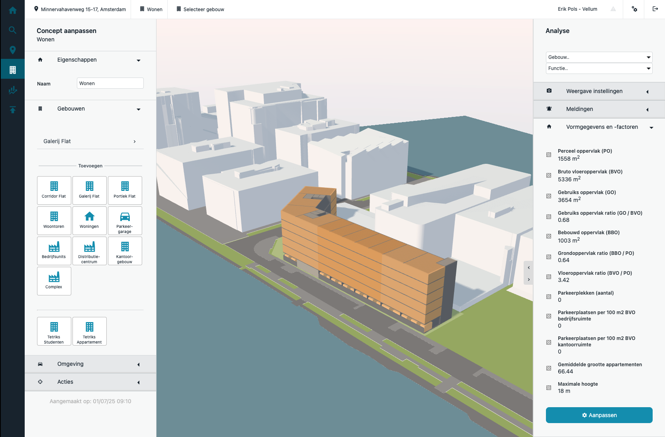The height and width of the screenshot is (437, 665).
Task: Select the Tetriks Studenten building type
Action: coord(54,331)
